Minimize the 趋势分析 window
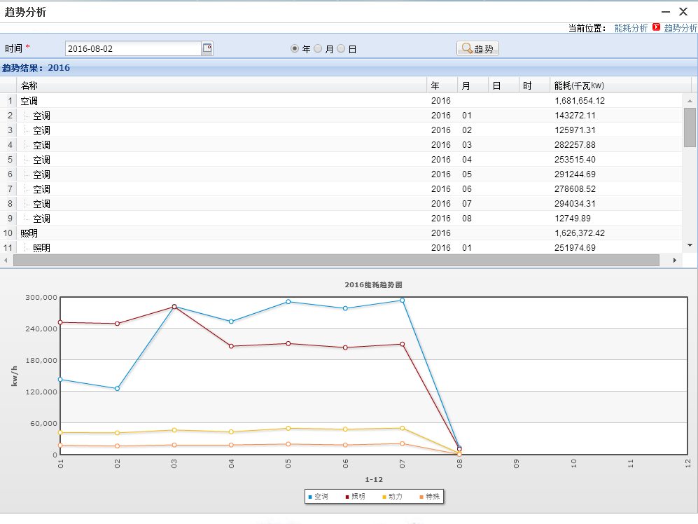698x524 pixels. 665,12
